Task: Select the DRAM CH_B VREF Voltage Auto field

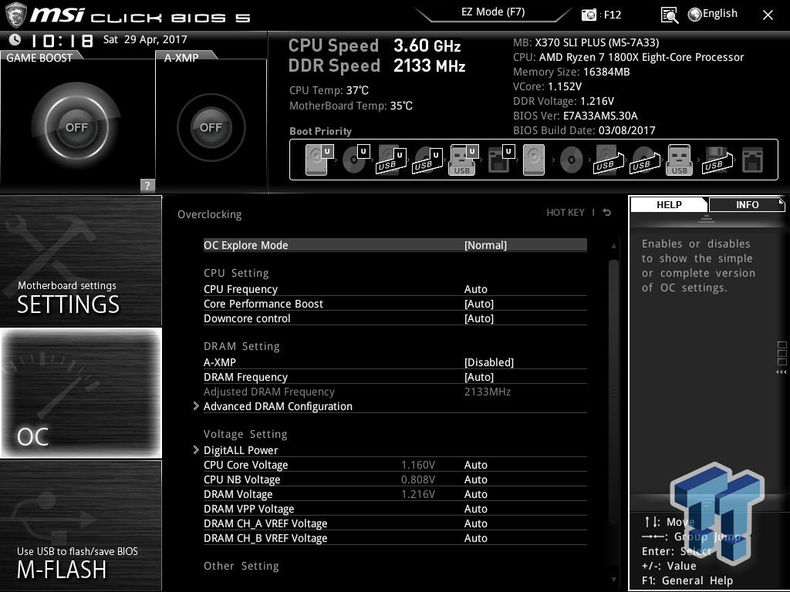Action: (x=475, y=537)
